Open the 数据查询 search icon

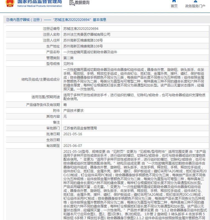pyautogui.click(x=72, y=3)
